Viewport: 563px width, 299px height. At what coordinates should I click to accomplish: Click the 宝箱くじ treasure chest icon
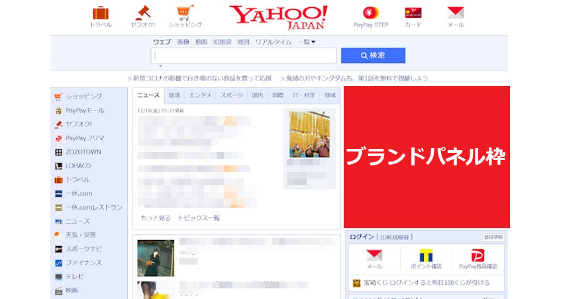click(x=356, y=283)
